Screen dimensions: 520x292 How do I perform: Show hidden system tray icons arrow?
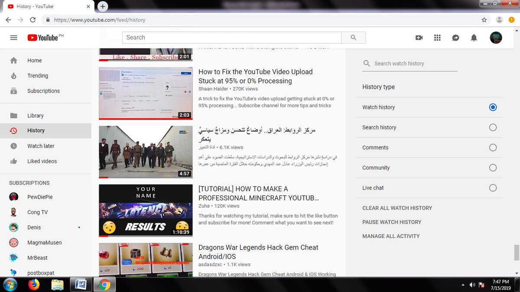click(464, 285)
